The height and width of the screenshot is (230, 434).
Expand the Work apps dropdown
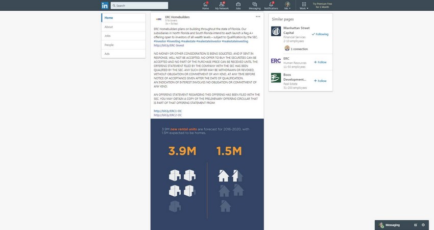coord(304,6)
